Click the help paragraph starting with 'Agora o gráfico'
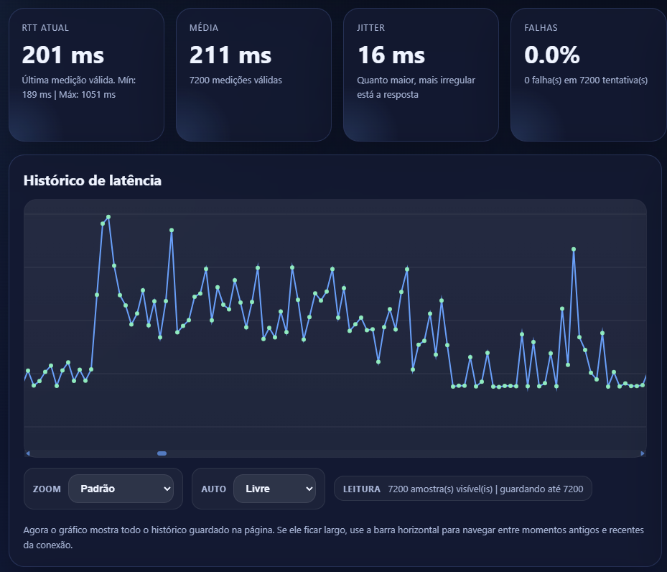The height and width of the screenshot is (572, 667). click(333, 537)
